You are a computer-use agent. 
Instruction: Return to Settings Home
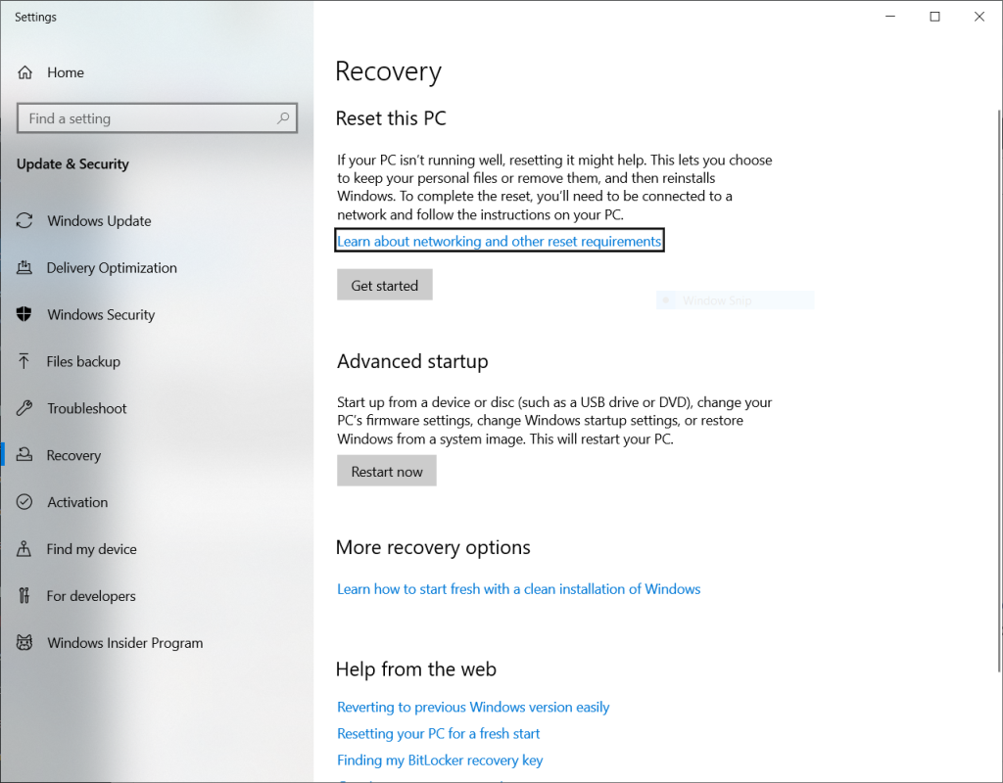click(66, 71)
